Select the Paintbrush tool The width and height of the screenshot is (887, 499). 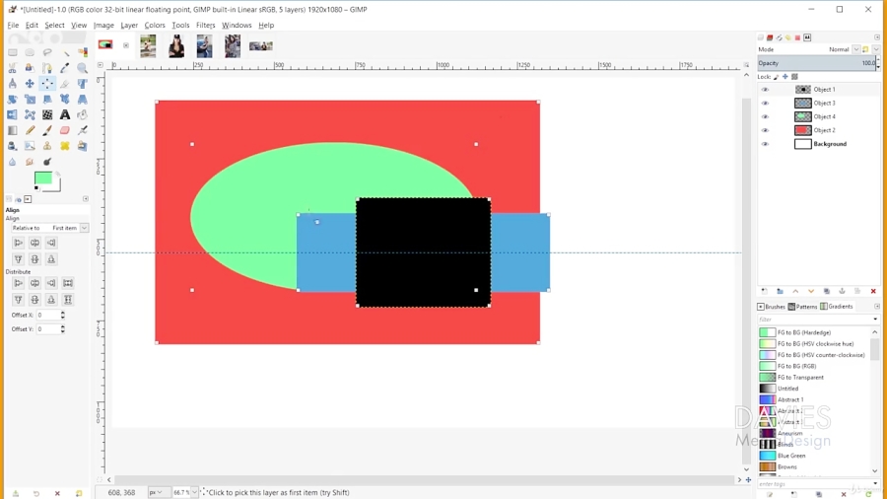tap(47, 131)
